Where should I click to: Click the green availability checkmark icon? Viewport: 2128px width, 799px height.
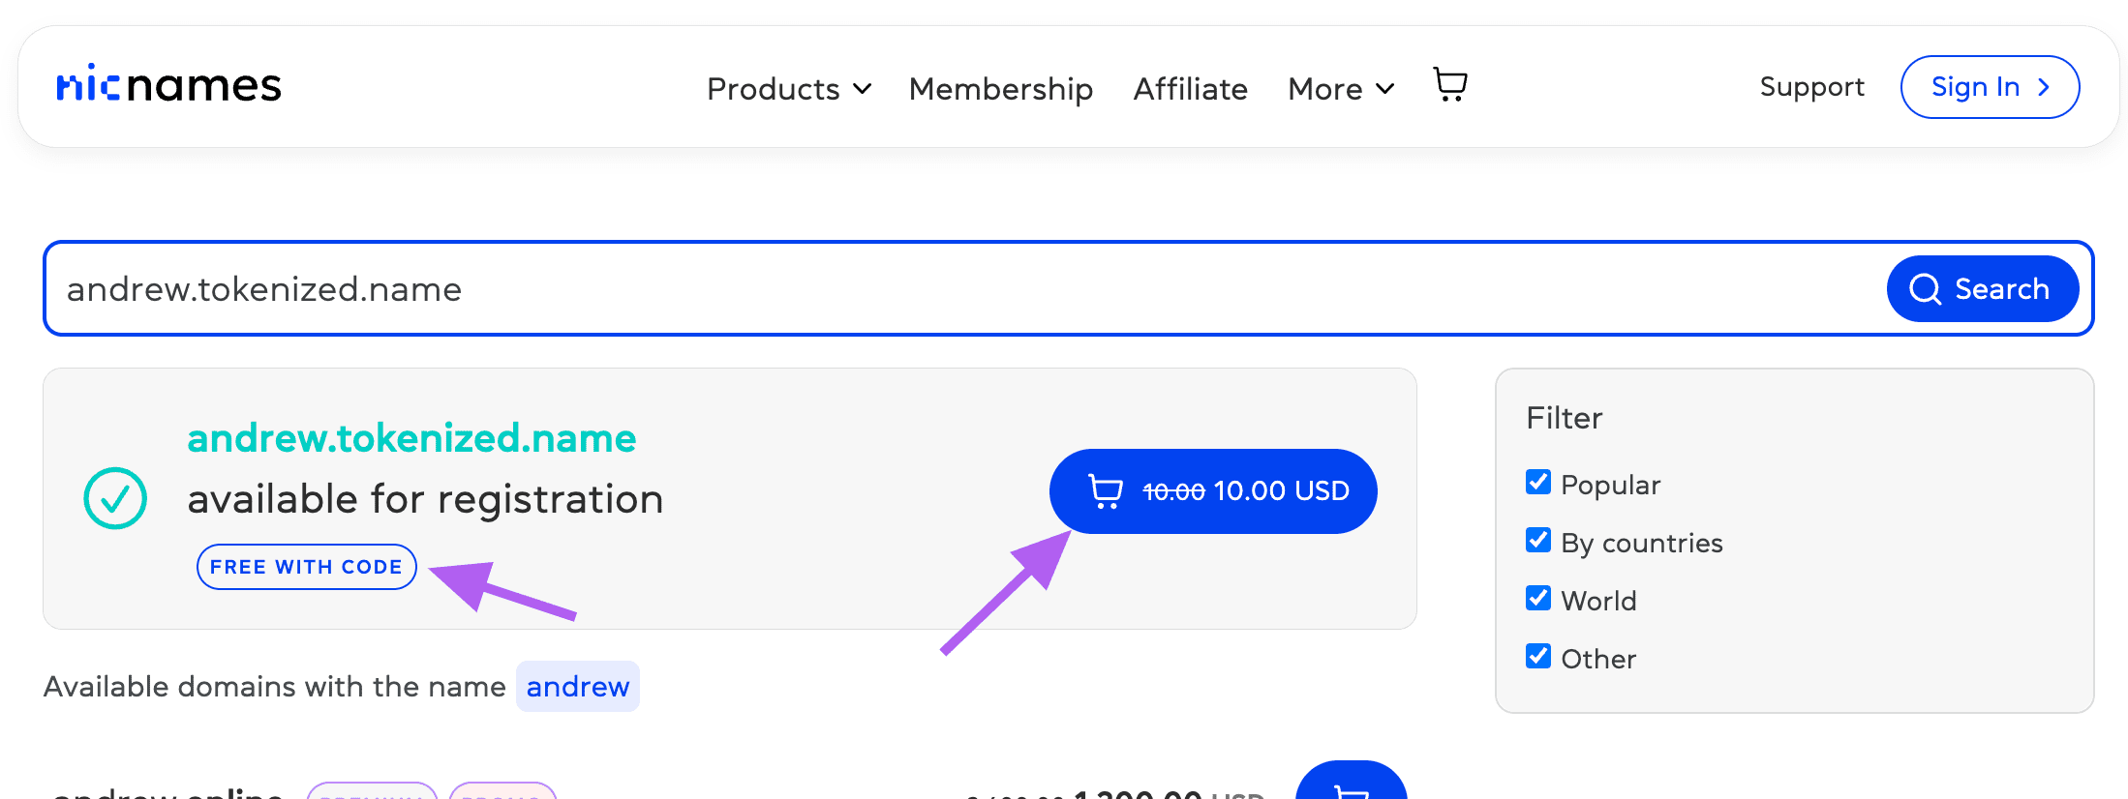(x=115, y=498)
